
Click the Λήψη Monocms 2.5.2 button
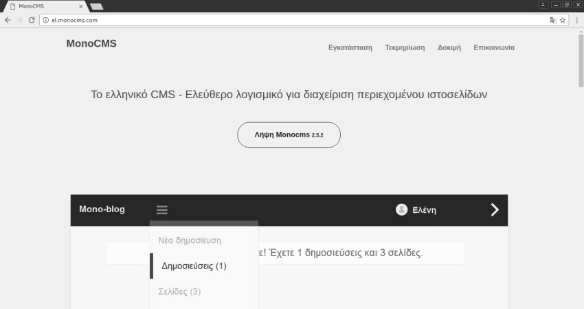(289, 135)
